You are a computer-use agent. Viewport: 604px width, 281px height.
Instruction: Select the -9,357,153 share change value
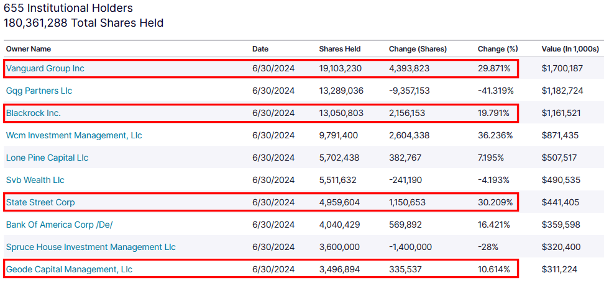click(410, 91)
